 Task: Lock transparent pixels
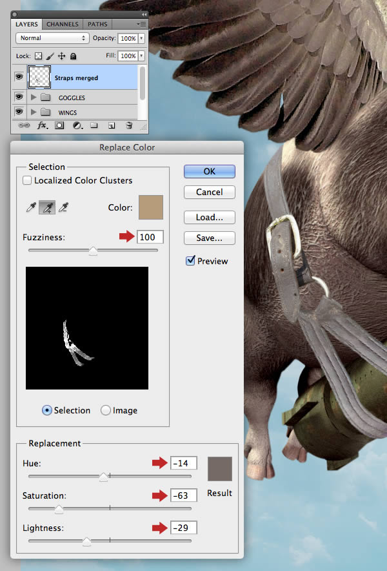(38, 56)
